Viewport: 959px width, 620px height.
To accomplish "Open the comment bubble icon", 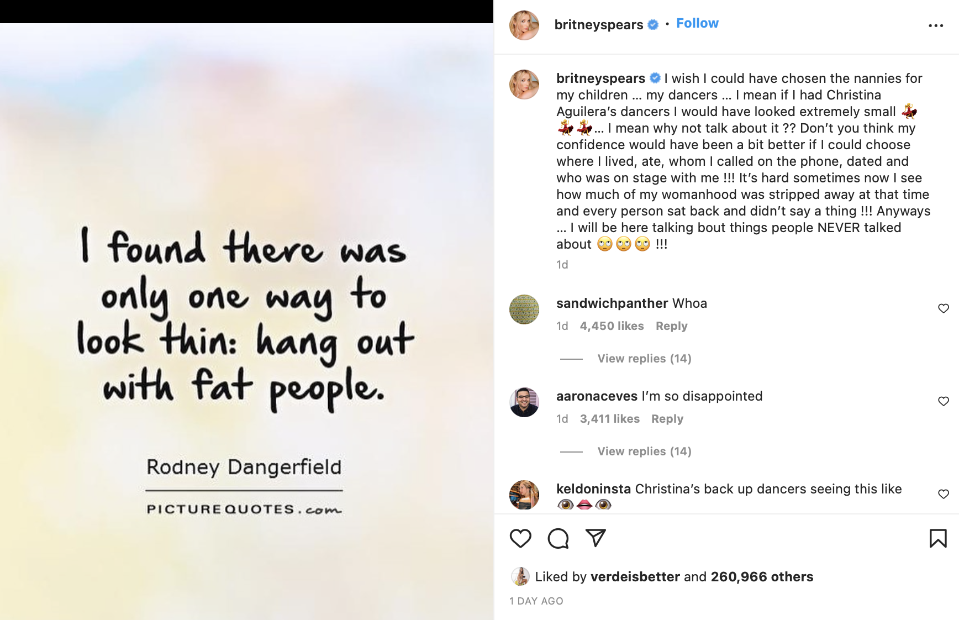I will click(558, 538).
